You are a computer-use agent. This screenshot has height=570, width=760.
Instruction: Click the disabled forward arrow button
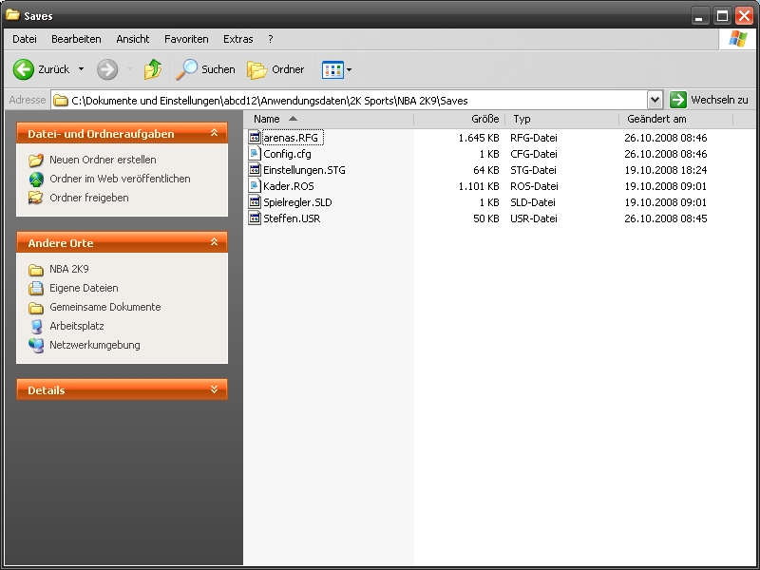coord(107,69)
